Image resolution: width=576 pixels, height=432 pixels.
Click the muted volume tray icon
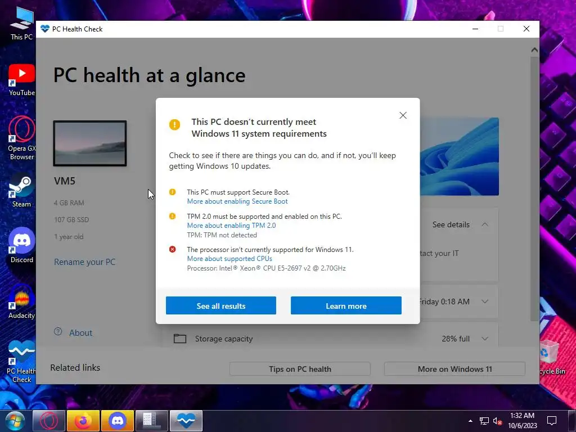497,421
